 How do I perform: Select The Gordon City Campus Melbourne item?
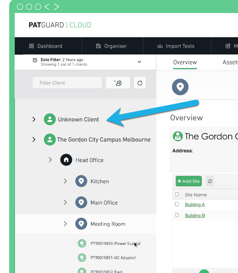coord(104,140)
